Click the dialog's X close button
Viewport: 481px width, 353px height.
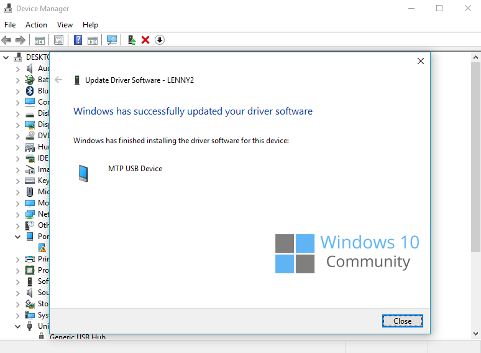421,61
